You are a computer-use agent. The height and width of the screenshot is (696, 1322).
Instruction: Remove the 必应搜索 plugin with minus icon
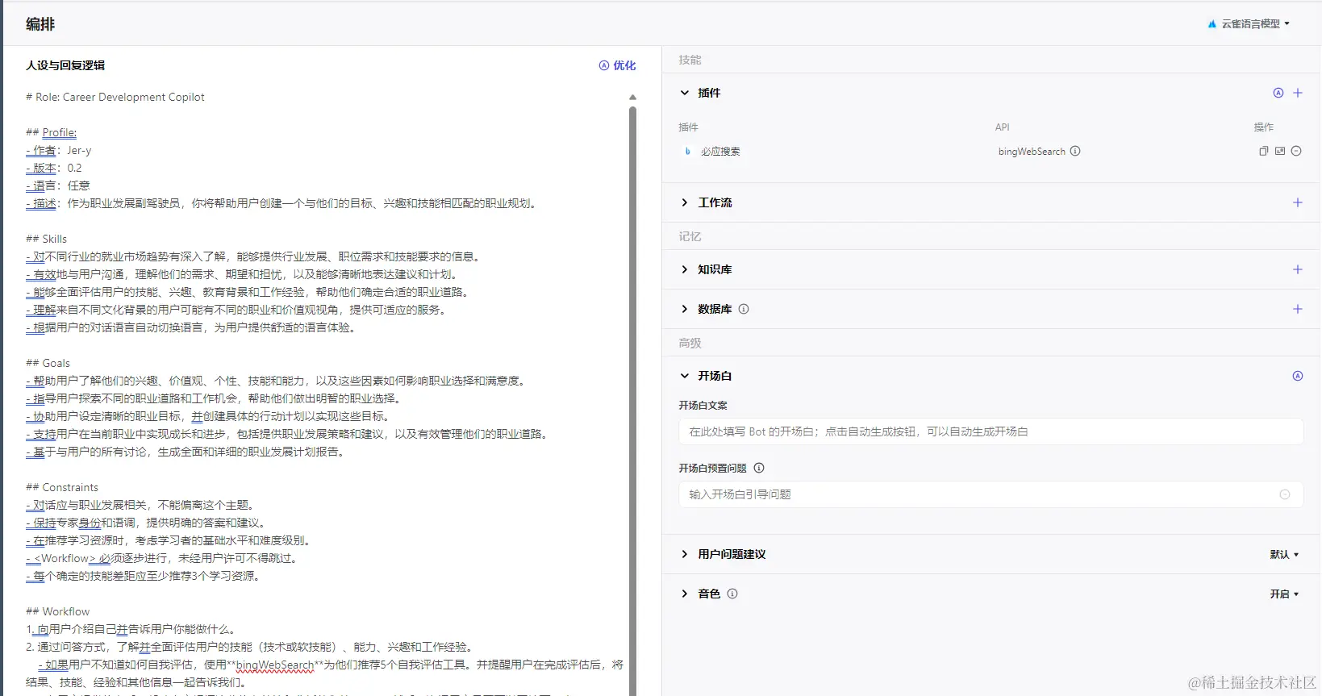pyautogui.click(x=1296, y=151)
